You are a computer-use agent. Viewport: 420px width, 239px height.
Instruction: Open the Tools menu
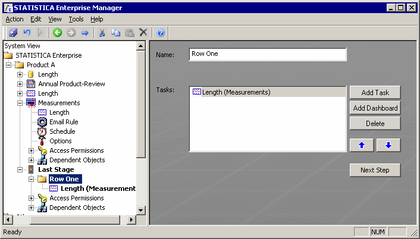[x=76, y=19]
